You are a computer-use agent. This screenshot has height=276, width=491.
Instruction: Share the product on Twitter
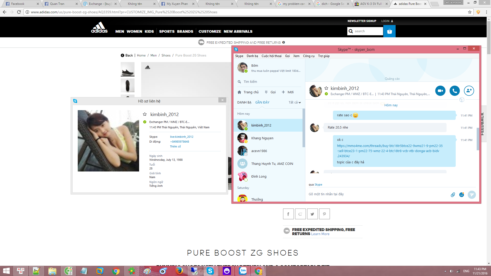(312, 214)
